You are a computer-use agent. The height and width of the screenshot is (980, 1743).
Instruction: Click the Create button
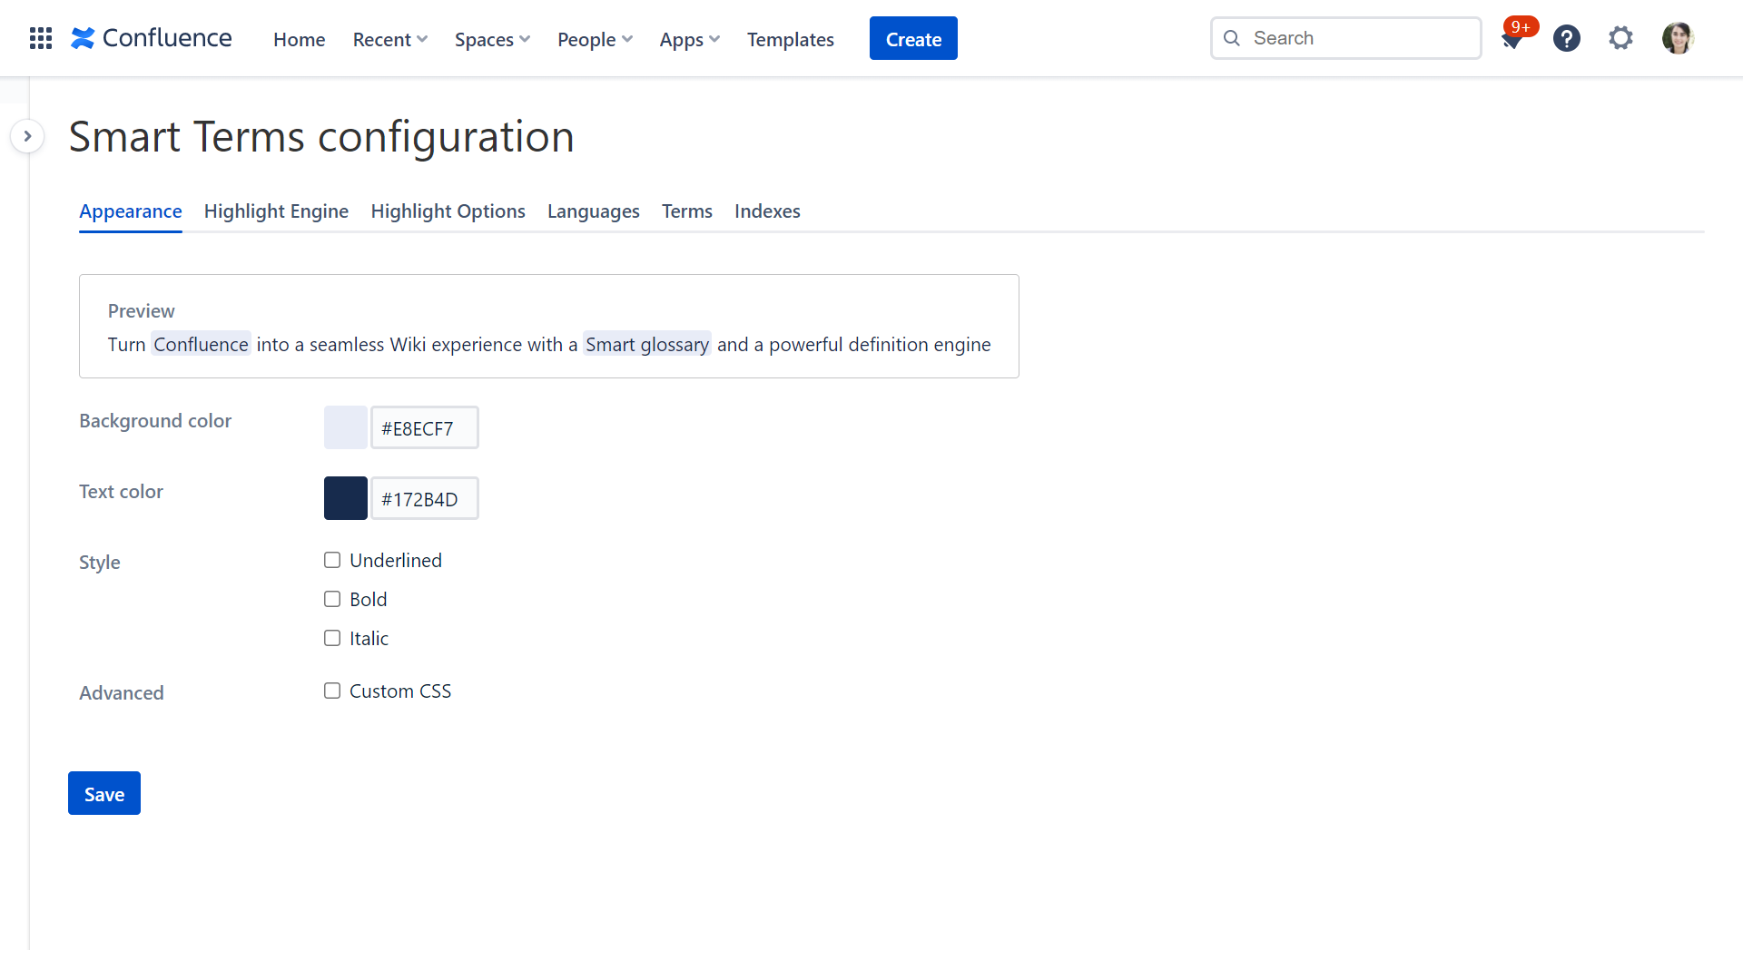tap(913, 38)
